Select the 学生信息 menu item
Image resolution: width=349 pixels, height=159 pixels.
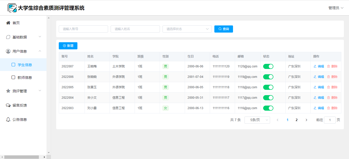(25, 65)
